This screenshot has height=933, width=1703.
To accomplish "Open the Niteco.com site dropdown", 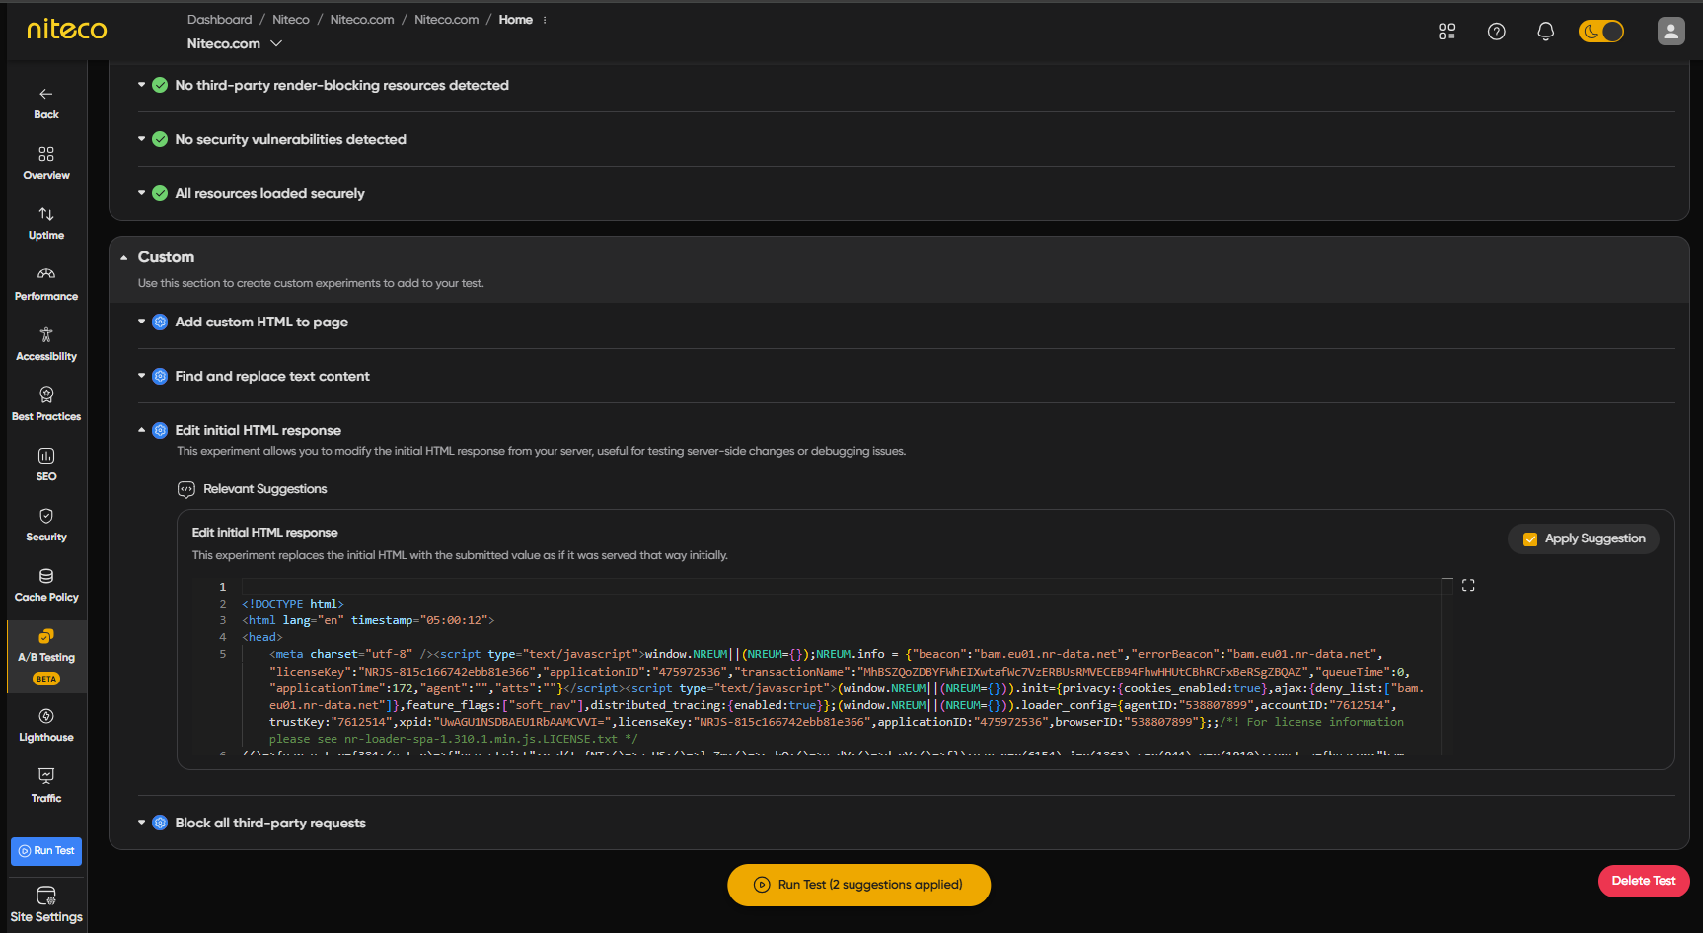I will click(235, 43).
